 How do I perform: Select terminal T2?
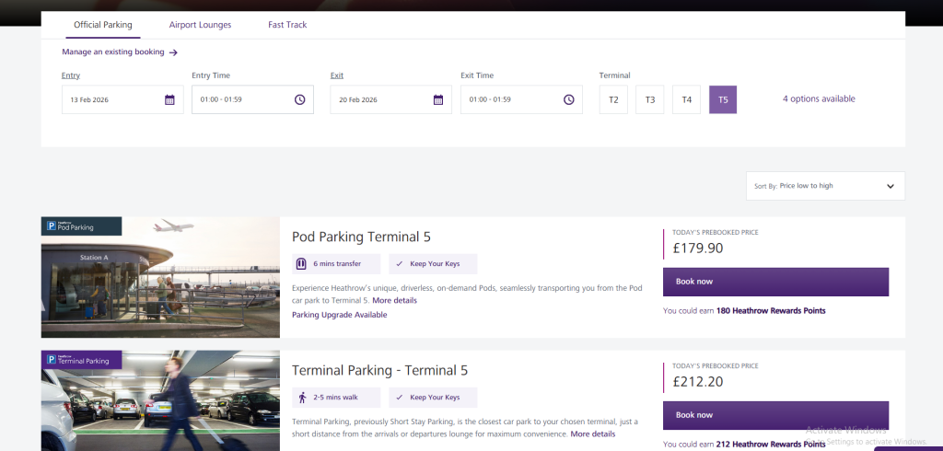coord(613,99)
